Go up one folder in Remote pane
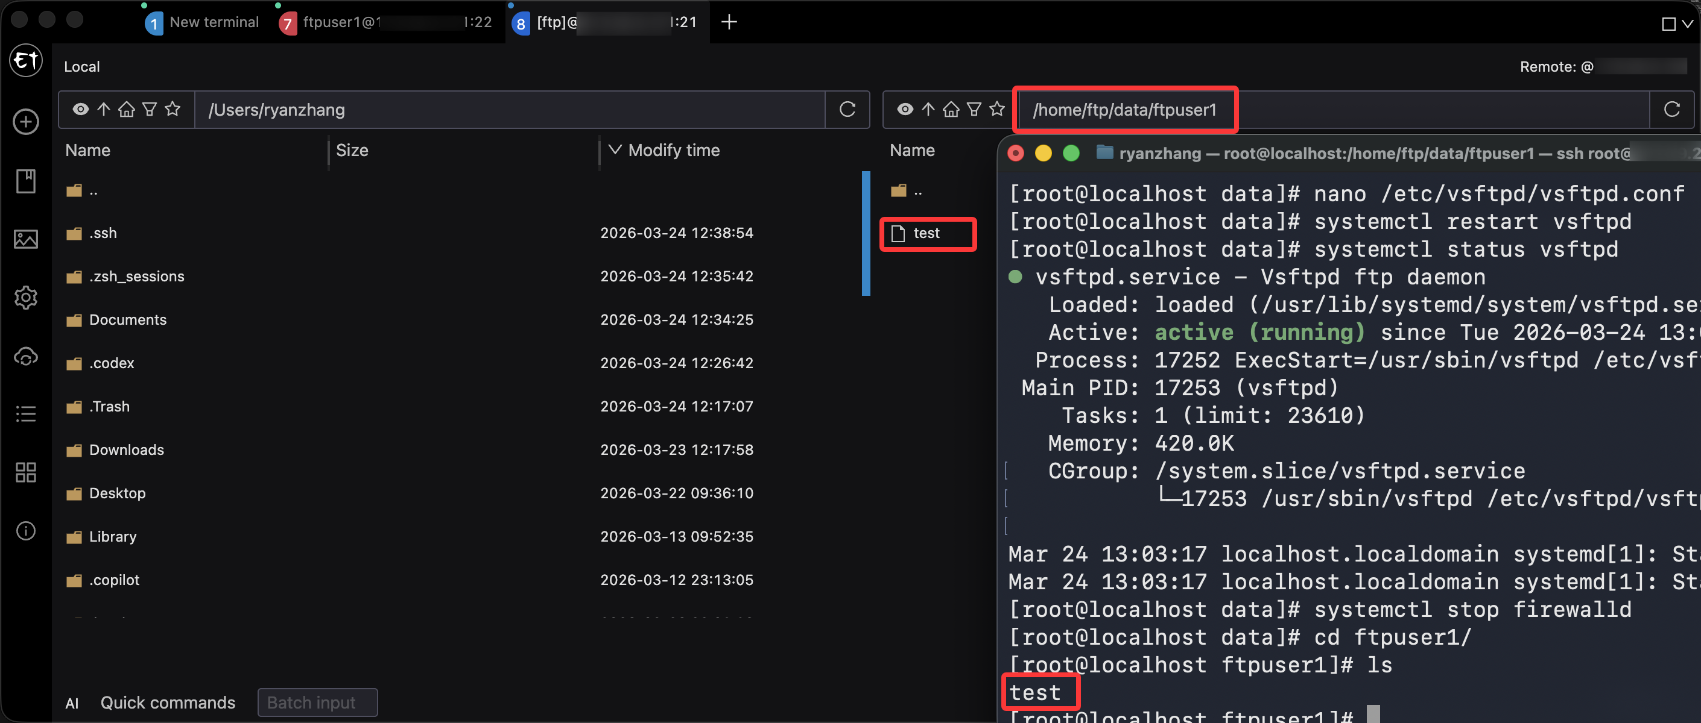Image resolution: width=1701 pixels, height=723 pixels. click(x=928, y=109)
